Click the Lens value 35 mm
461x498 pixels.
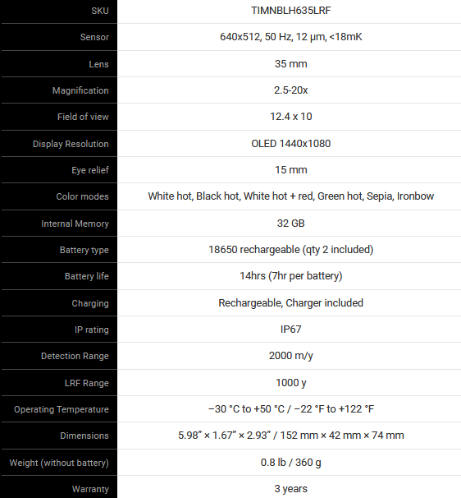click(290, 64)
